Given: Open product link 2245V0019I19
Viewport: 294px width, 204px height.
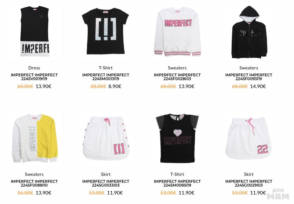Looking at the screenshot, I should (x=34, y=77).
